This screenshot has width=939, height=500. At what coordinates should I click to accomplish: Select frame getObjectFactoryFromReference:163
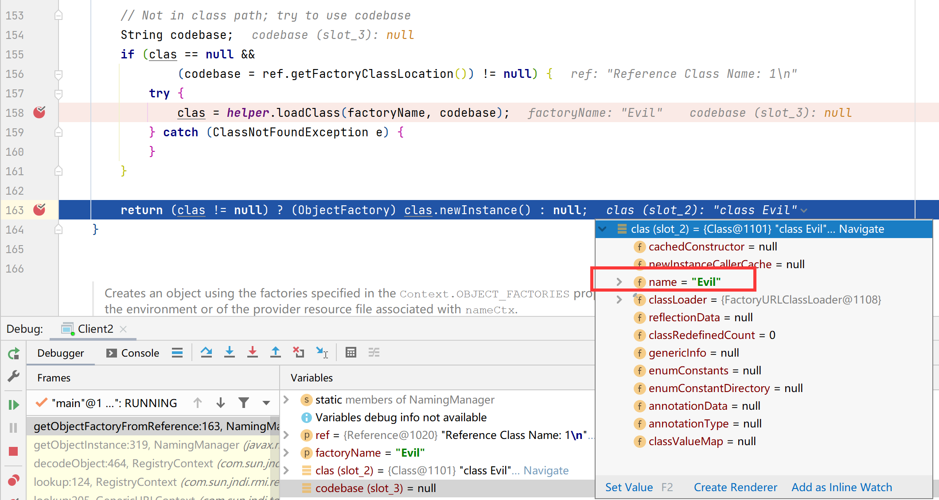point(153,426)
